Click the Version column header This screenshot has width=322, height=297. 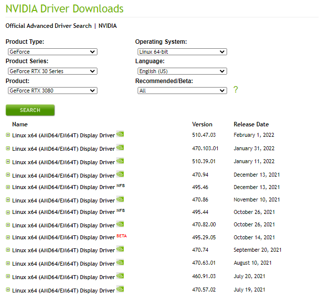coord(202,124)
